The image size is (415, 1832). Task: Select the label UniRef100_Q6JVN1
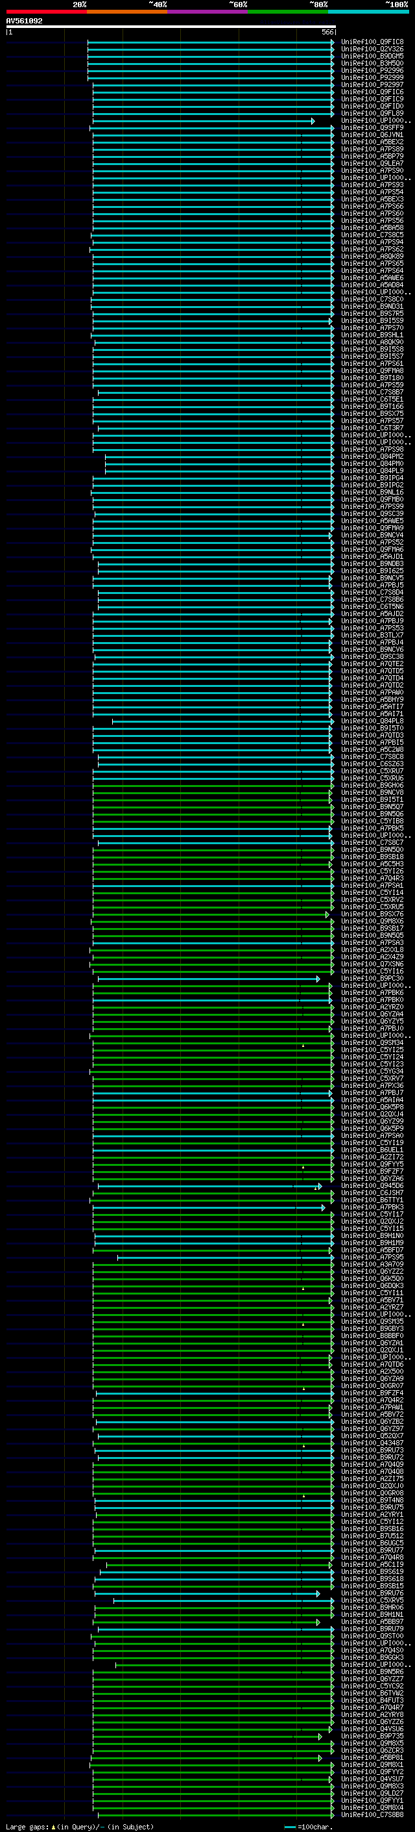(x=372, y=135)
